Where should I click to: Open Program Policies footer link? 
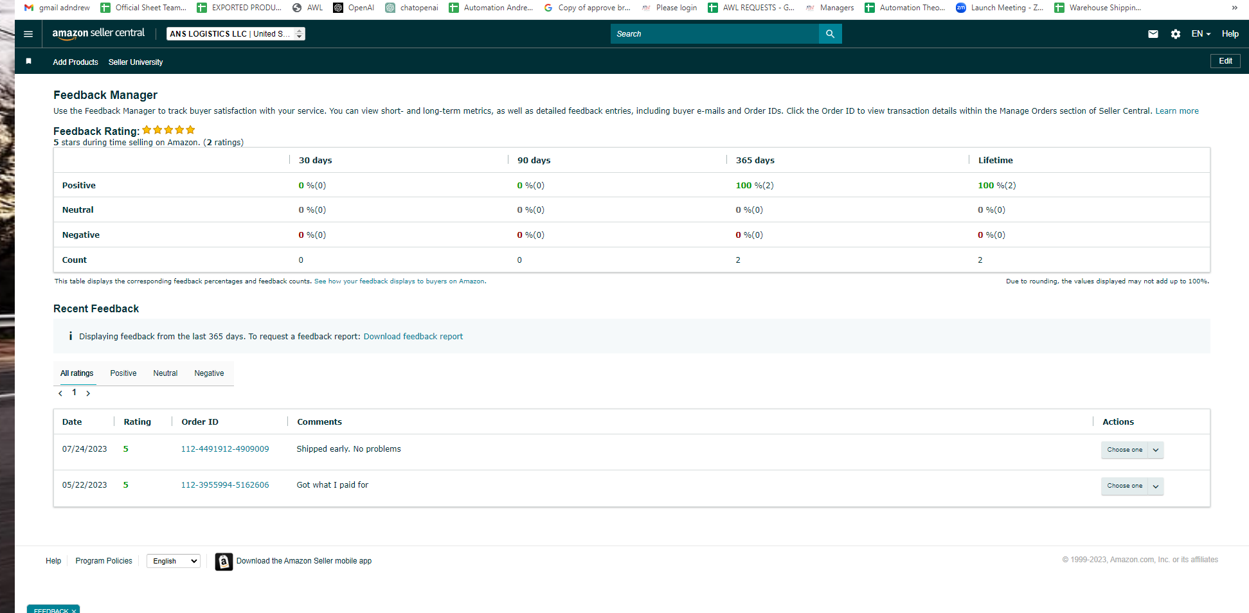tap(104, 561)
